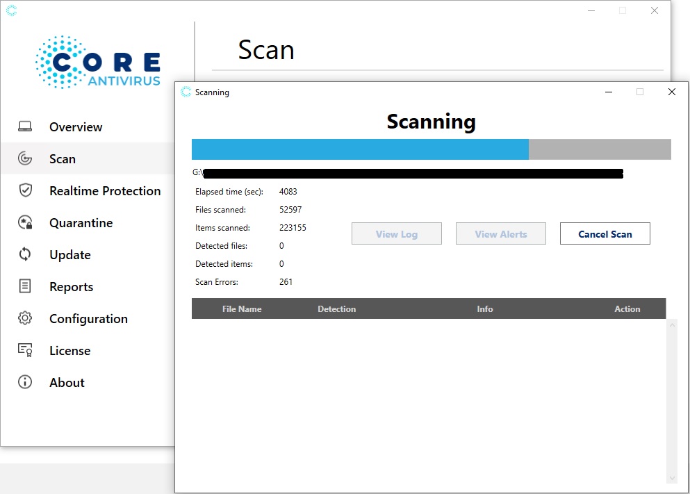Click the blue scan progress bar

click(x=360, y=149)
